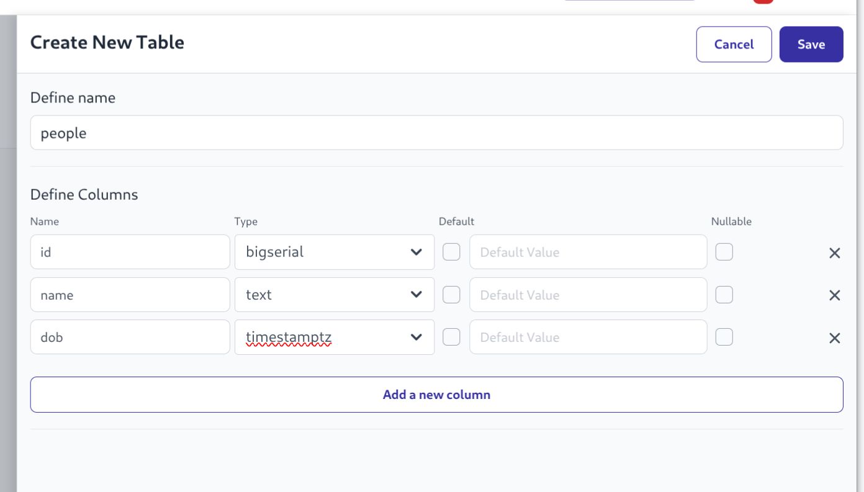Click the name input of the dob column
The image size is (864, 492).
pyautogui.click(x=130, y=337)
